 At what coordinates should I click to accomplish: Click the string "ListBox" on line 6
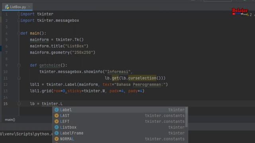tap(75, 46)
